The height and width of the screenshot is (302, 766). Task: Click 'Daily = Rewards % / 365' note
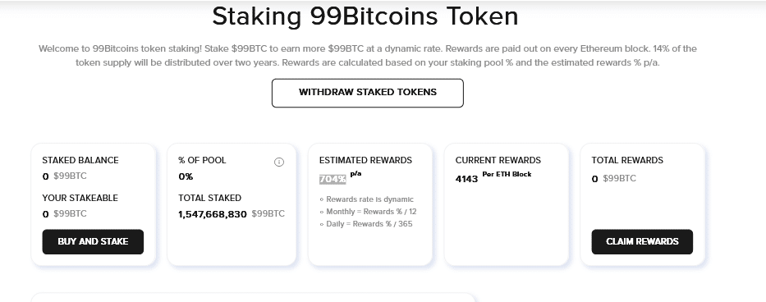[366, 224]
